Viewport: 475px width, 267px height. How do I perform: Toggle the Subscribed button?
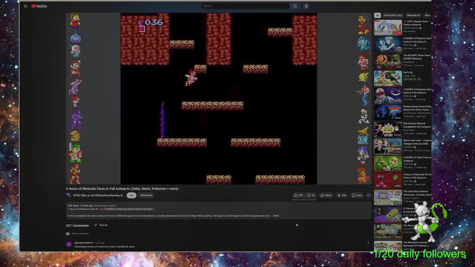click(x=146, y=195)
